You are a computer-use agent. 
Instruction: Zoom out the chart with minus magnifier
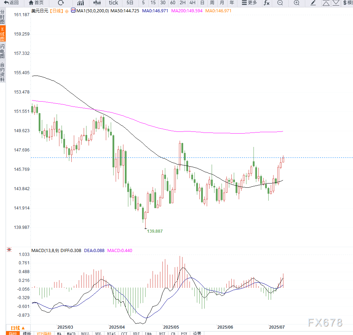[280, 3]
